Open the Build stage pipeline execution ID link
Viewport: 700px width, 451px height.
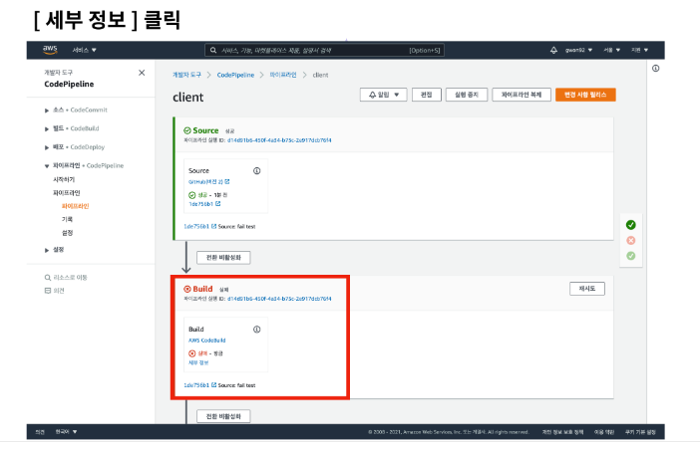click(x=279, y=299)
